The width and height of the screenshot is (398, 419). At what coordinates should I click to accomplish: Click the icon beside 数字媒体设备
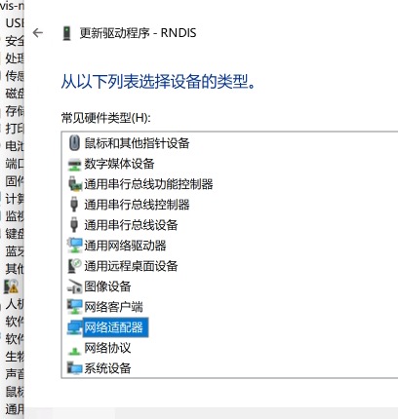click(74, 165)
